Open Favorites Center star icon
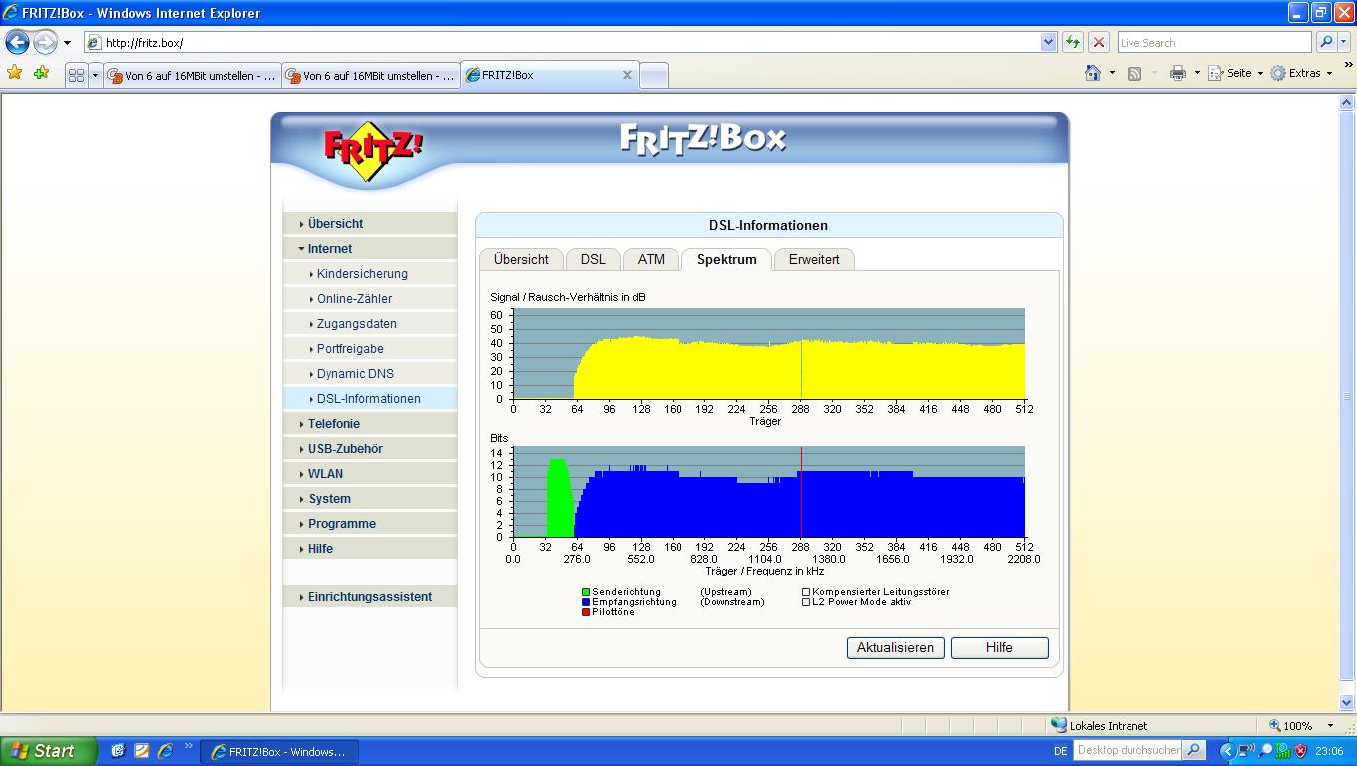The height and width of the screenshot is (766, 1357). [14, 73]
